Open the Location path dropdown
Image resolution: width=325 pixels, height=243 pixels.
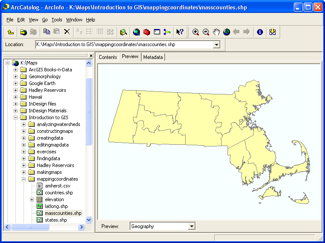coord(216,44)
